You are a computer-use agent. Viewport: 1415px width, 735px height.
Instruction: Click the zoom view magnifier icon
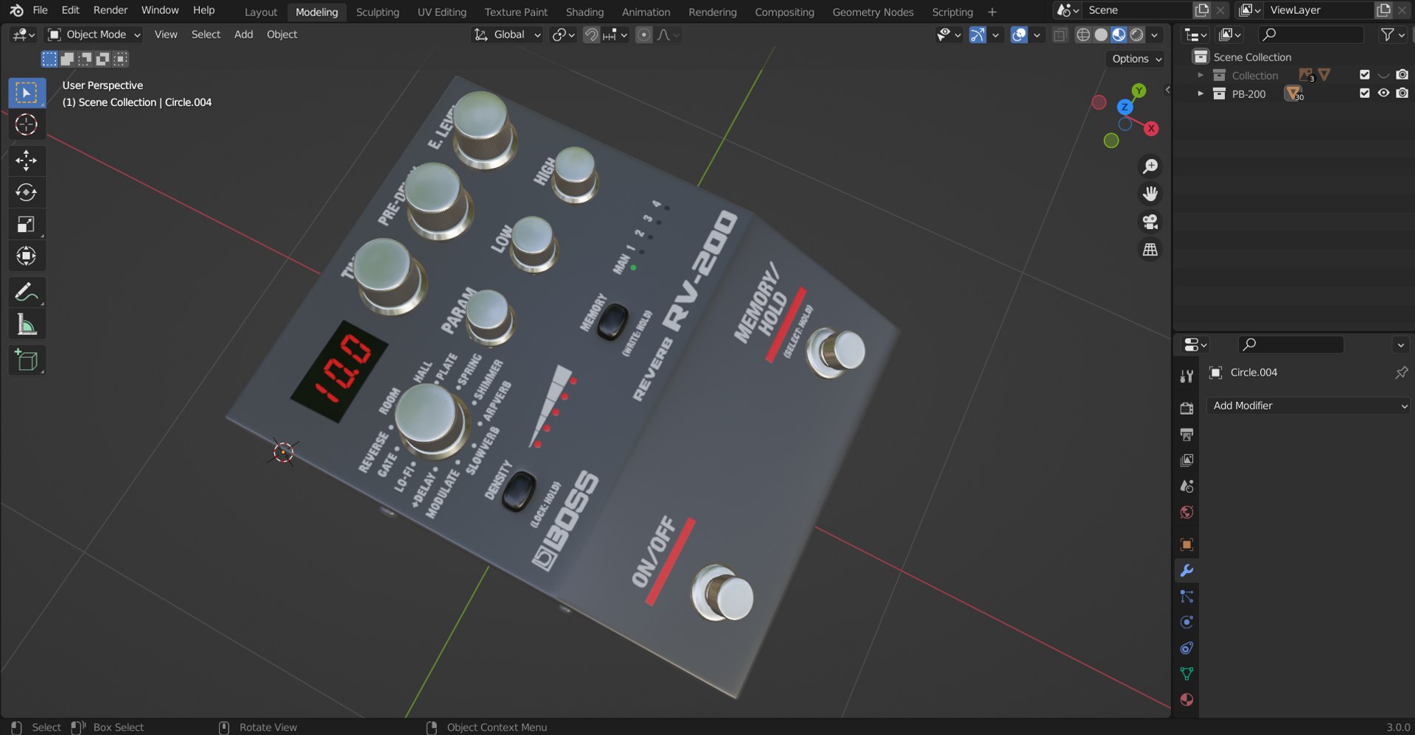pos(1150,166)
